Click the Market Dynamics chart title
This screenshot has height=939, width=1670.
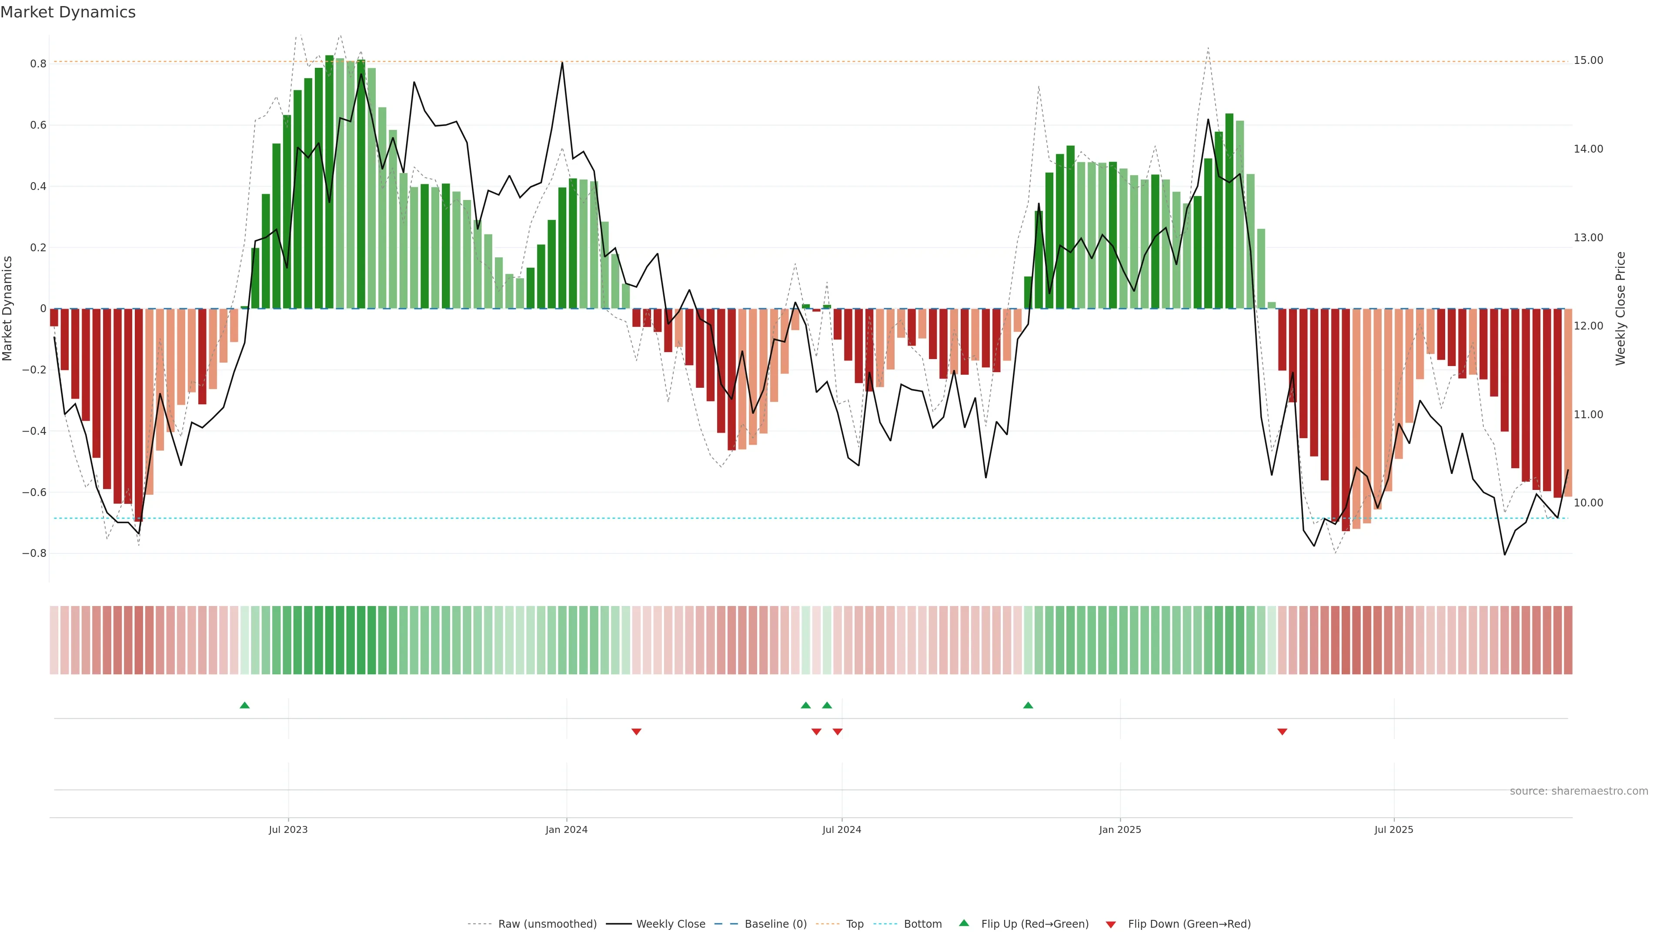click(x=68, y=12)
